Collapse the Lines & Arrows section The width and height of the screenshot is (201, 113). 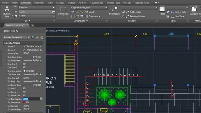(x=41, y=43)
